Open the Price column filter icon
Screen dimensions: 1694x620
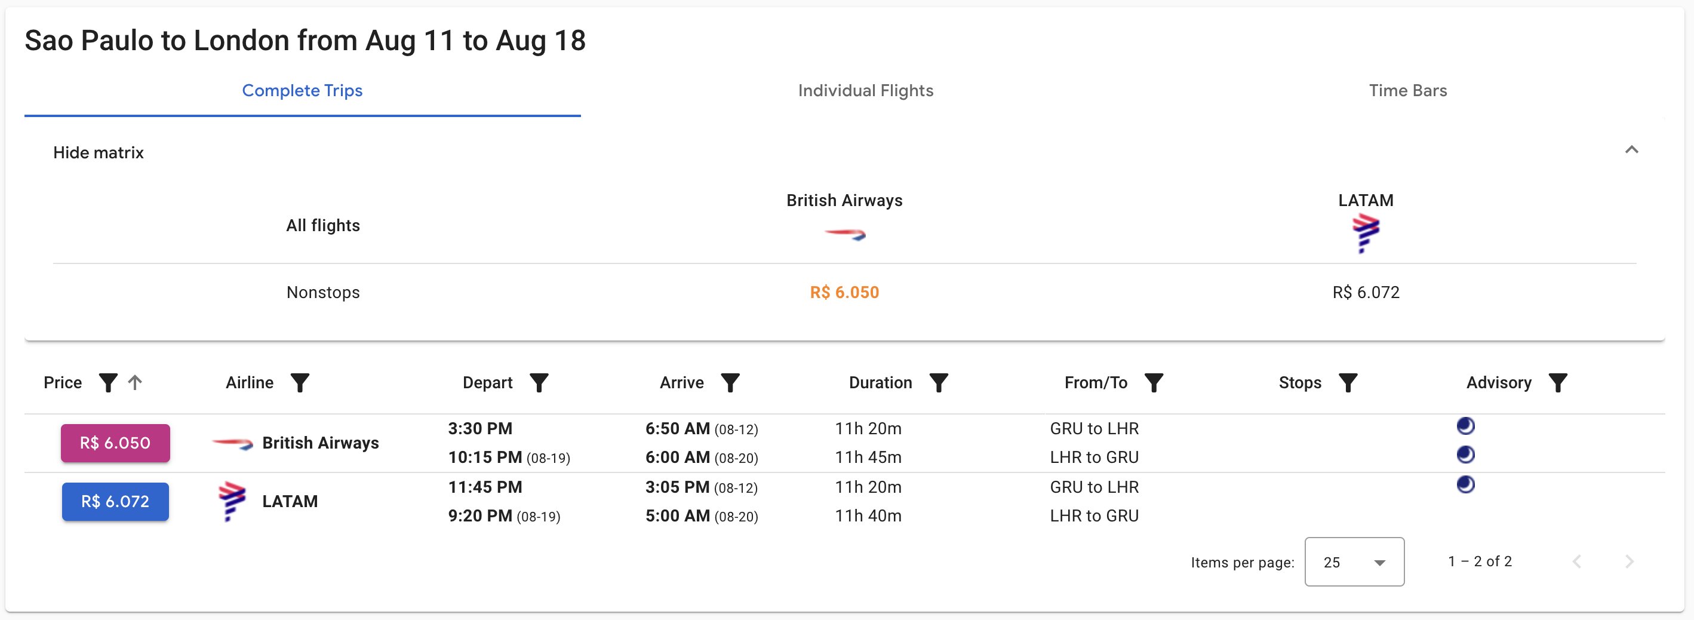coord(108,383)
